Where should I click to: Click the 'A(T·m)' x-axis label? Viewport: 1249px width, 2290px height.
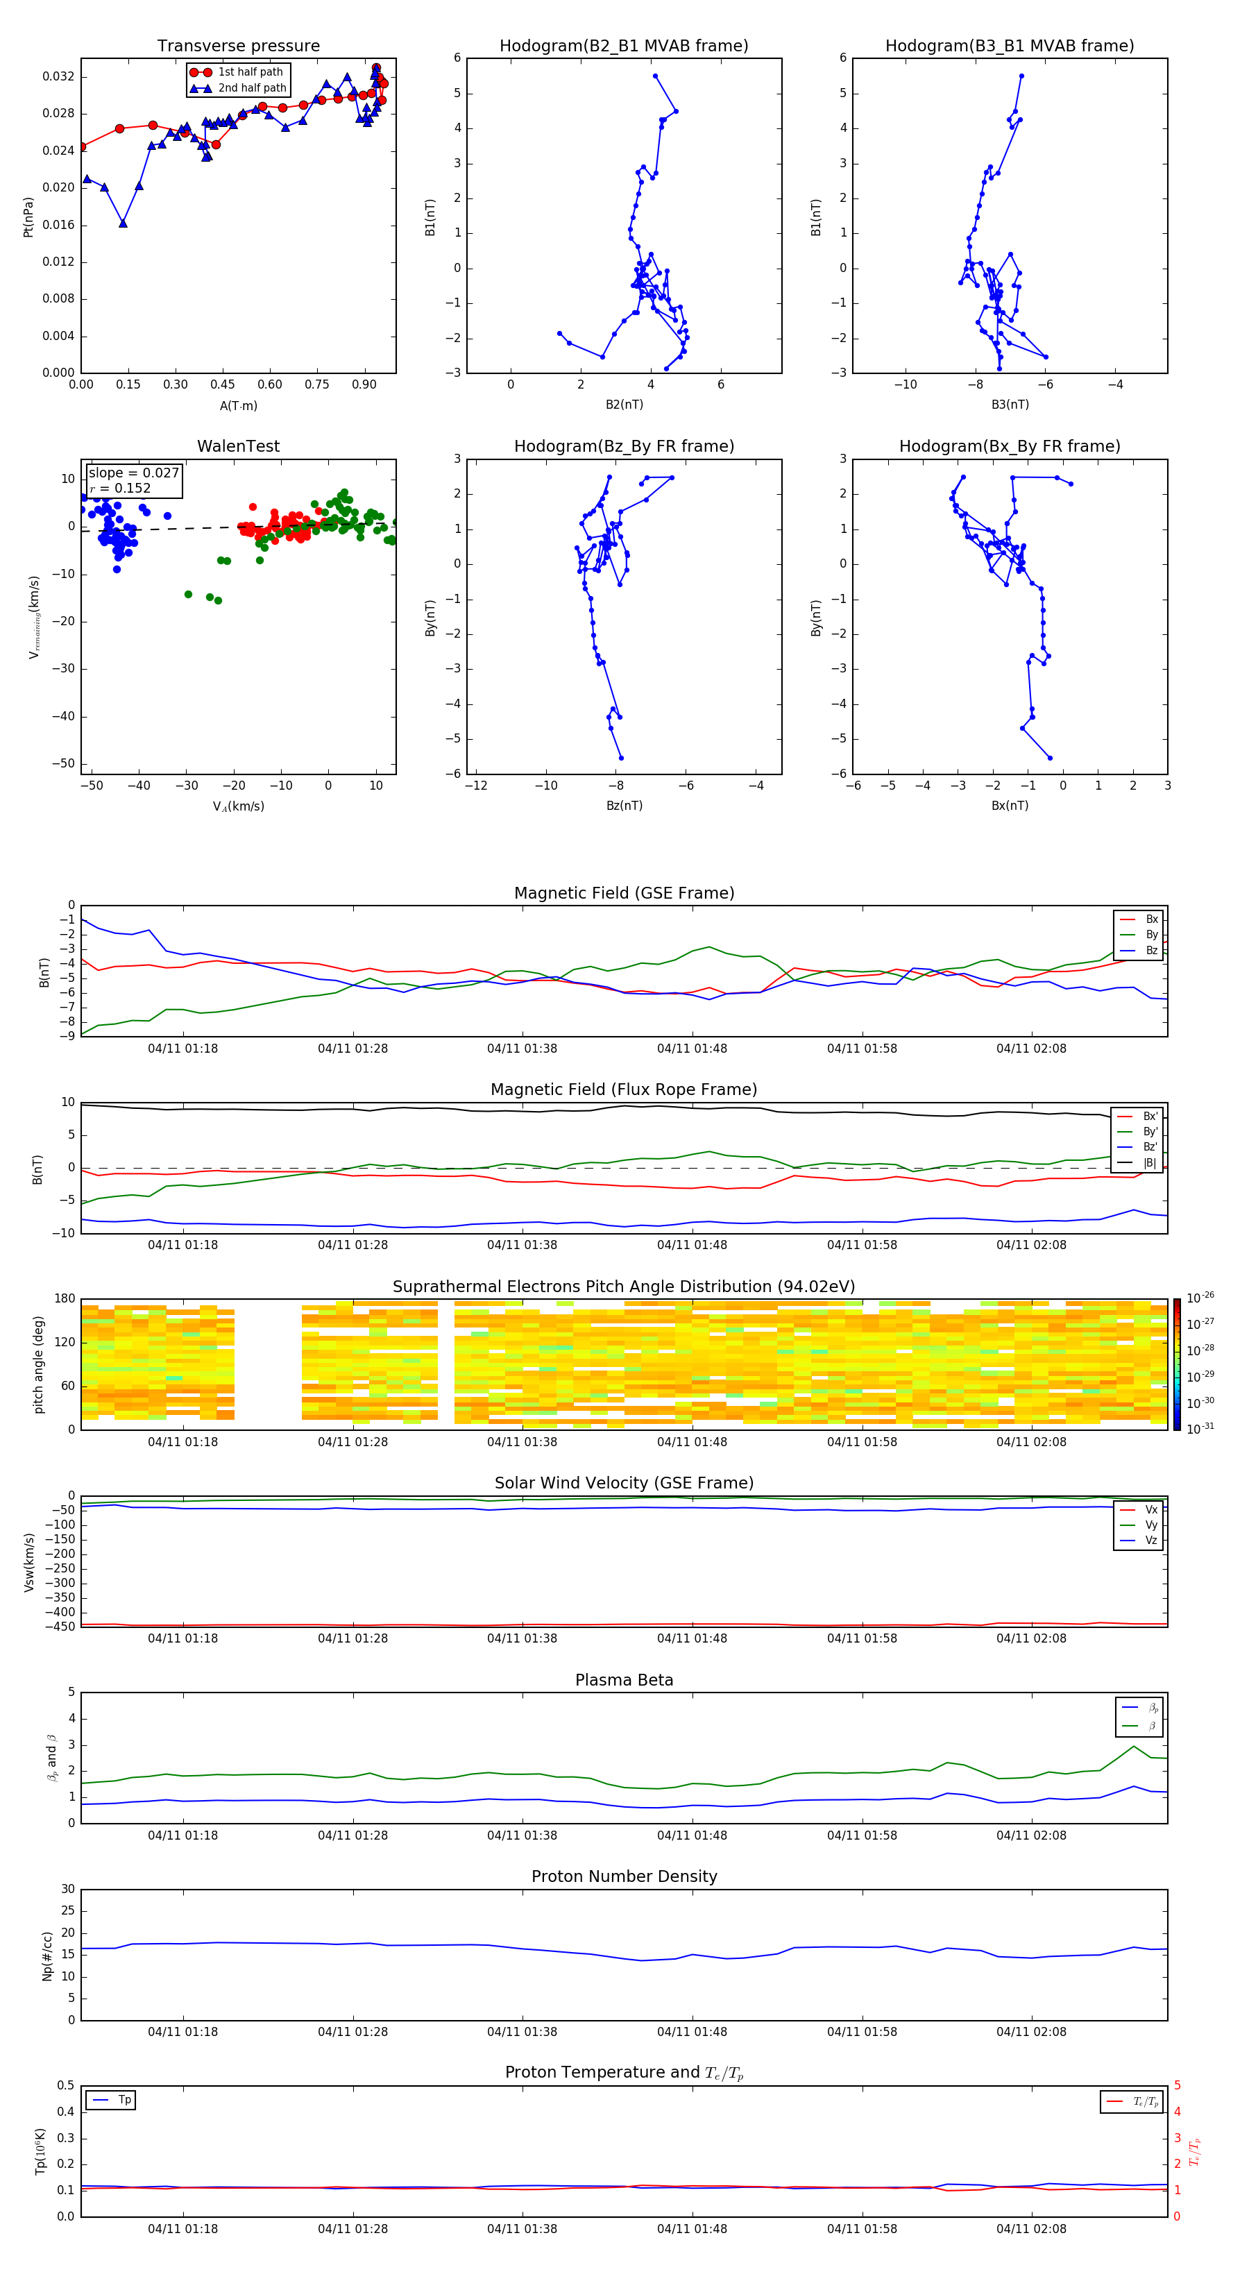pos(238,406)
